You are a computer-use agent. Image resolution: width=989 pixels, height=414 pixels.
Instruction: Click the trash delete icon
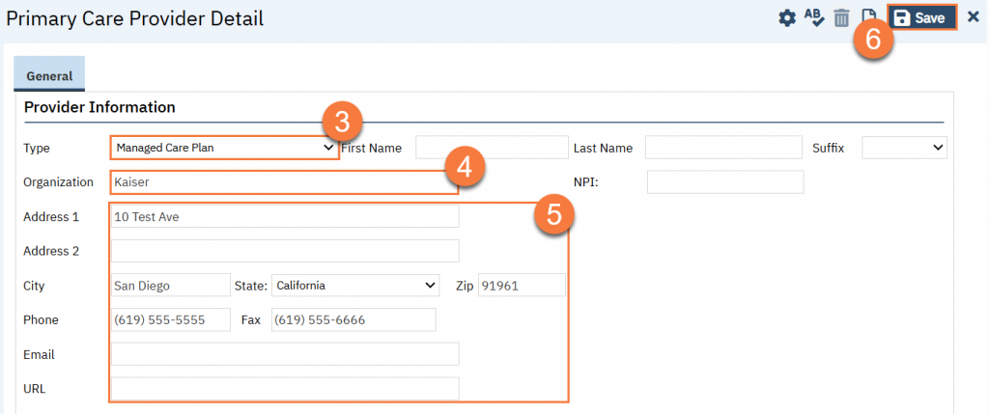point(841,18)
